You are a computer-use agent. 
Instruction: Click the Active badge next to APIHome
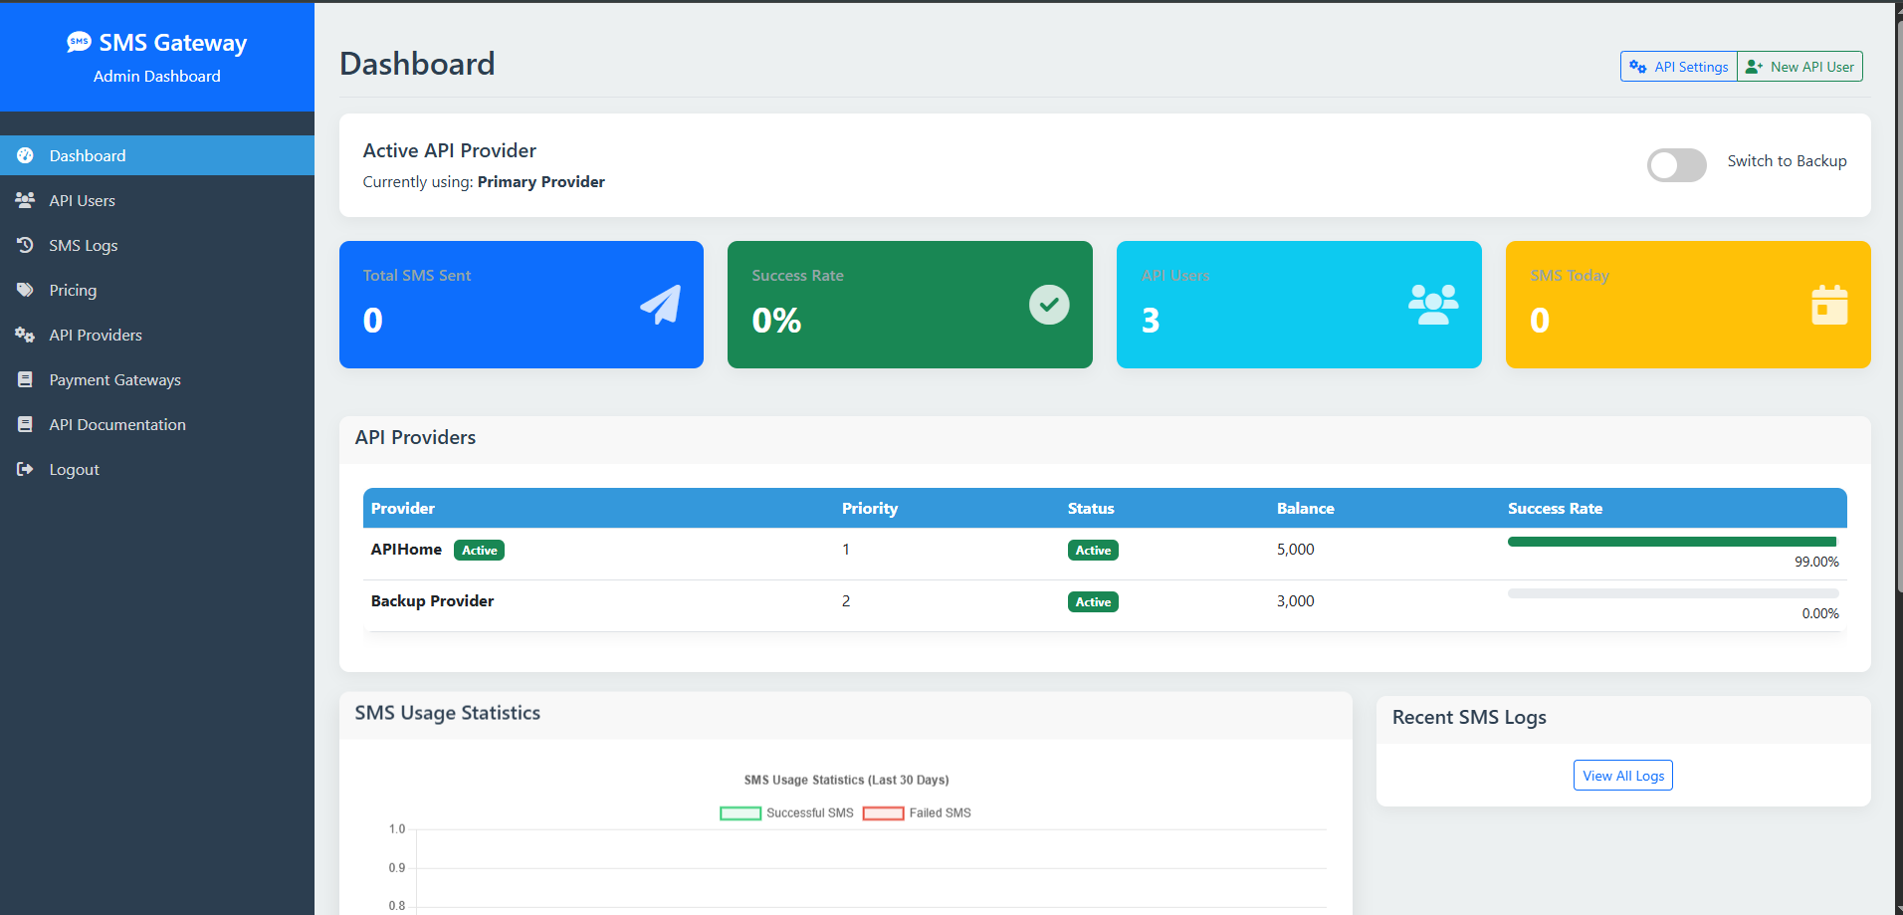pyautogui.click(x=479, y=550)
